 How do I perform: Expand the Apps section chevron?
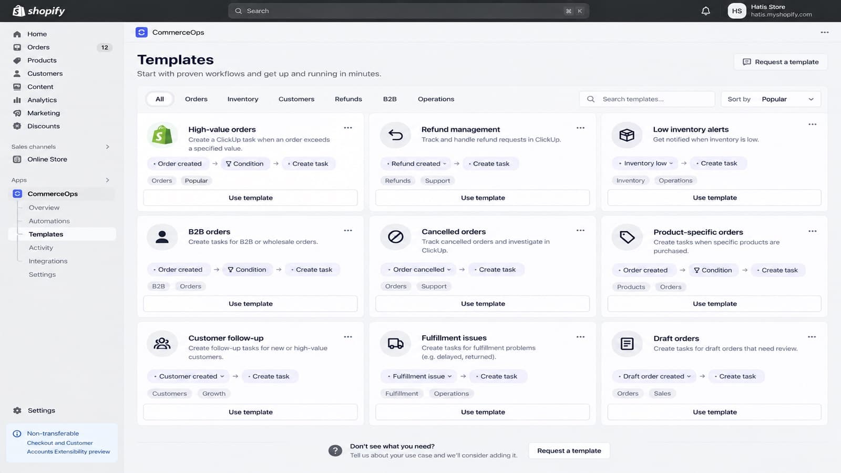coord(107,180)
